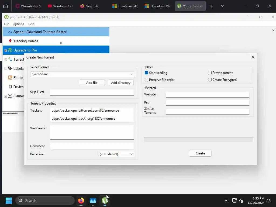Click the taskbar Search box
Image resolution: width=276 pixels, height=207 pixels.
click(x=45, y=201)
